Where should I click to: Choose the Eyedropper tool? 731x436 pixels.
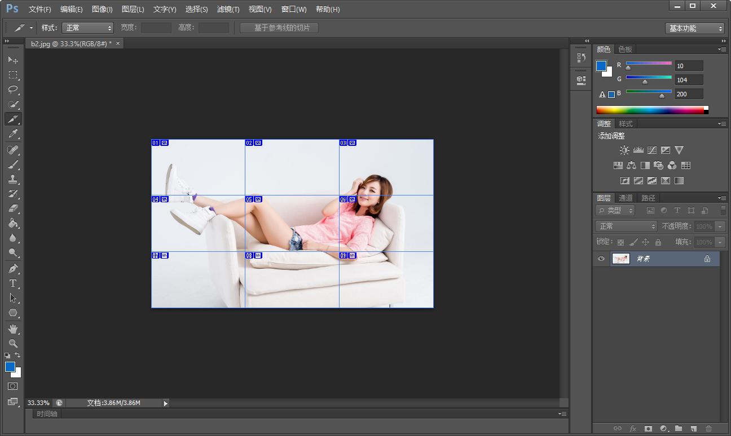[13, 134]
